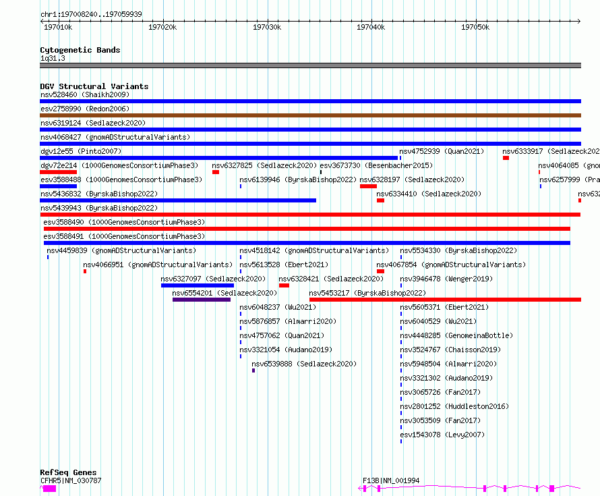Screen dimensions: 600x496
Task: Click the RefSeq Genes track title
Action: [69, 472]
